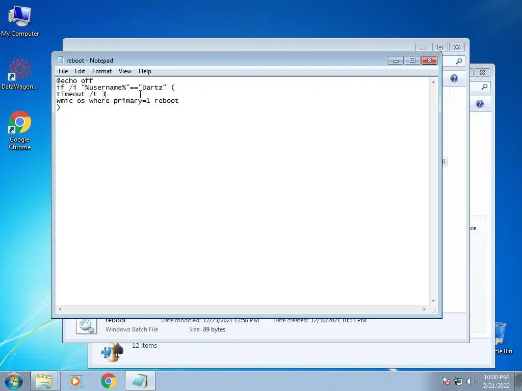Open the Edit menu in Notepad
Viewport: 522px width, 391px height.
tap(80, 71)
